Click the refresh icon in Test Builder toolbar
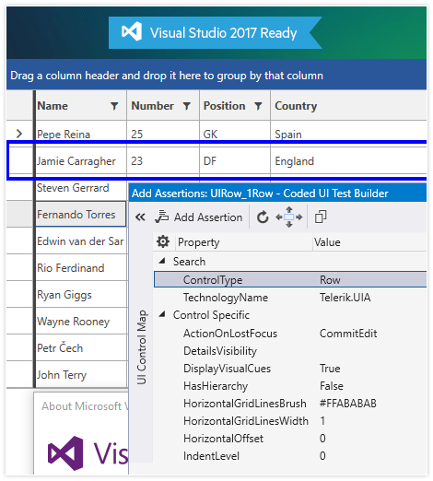The height and width of the screenshot is (481, 433). click(x=263, y=217)
